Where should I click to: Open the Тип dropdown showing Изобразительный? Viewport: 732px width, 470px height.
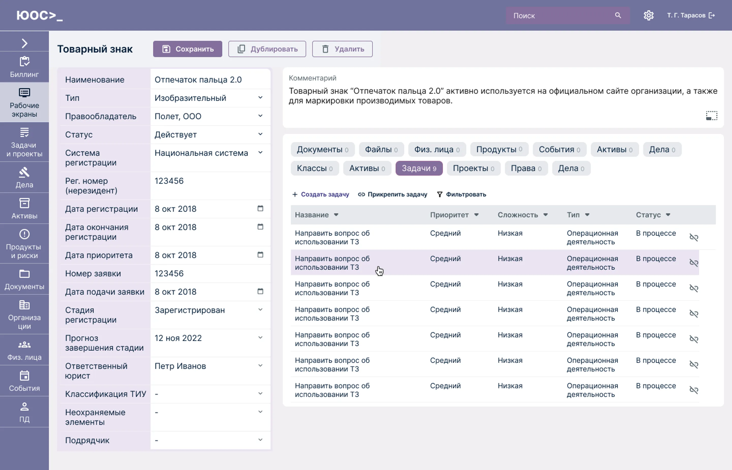260,98
